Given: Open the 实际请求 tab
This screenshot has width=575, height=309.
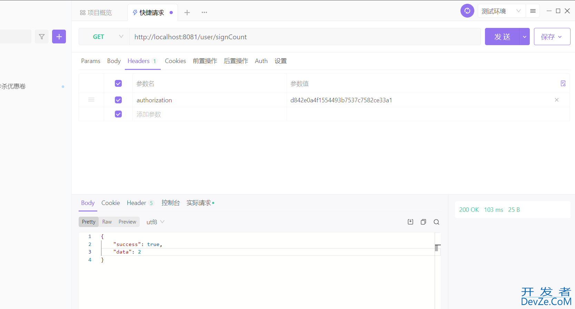Looking at the screenshot, I should pos(200,203).
